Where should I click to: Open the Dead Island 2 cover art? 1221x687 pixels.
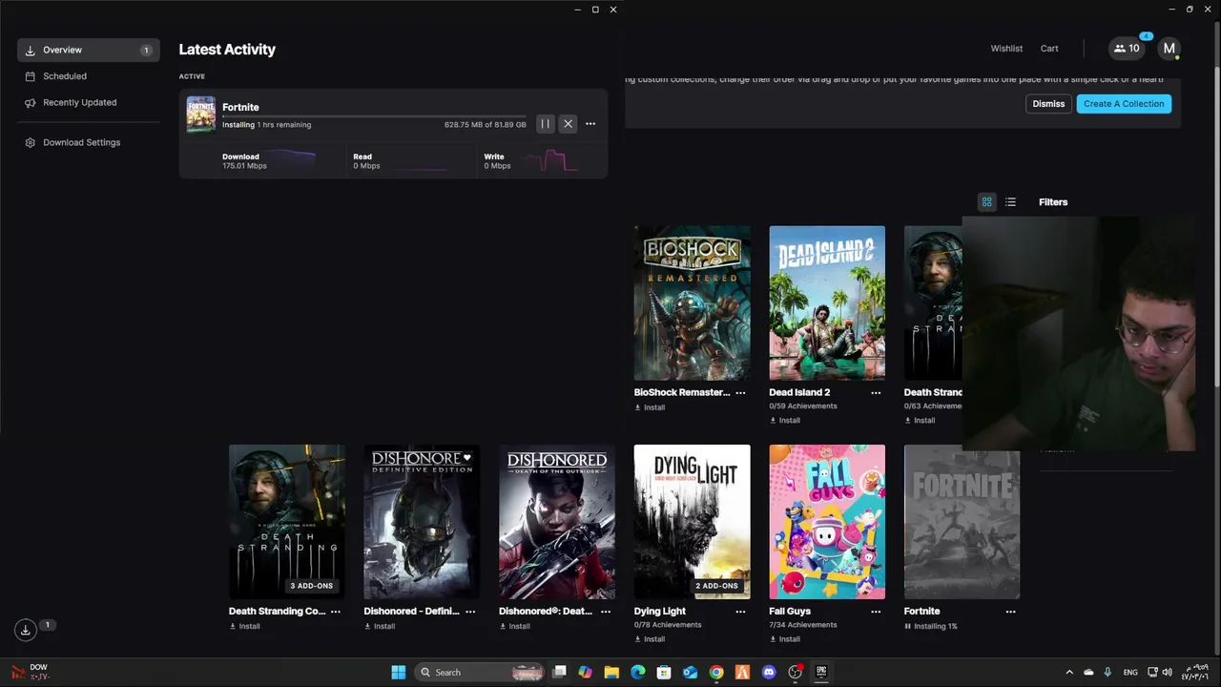coord(827,303)
